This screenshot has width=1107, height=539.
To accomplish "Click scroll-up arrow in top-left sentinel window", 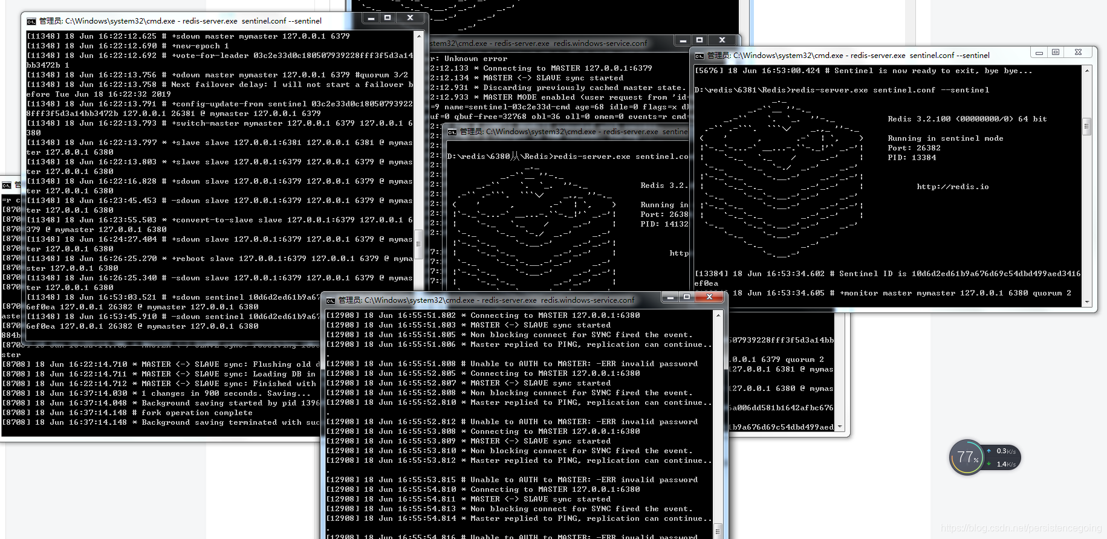I will (418, 36).
